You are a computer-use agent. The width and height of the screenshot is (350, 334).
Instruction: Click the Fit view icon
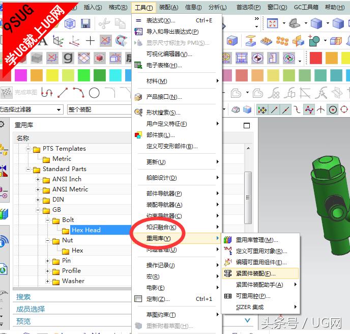tap(273, 23)
